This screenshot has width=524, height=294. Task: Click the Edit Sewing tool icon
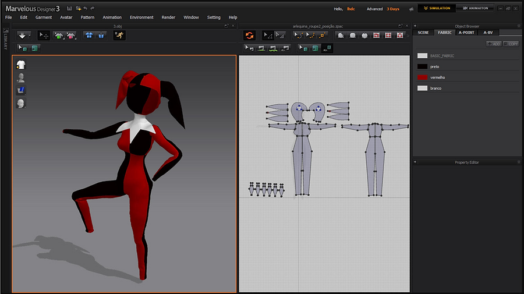click(250, 48)
